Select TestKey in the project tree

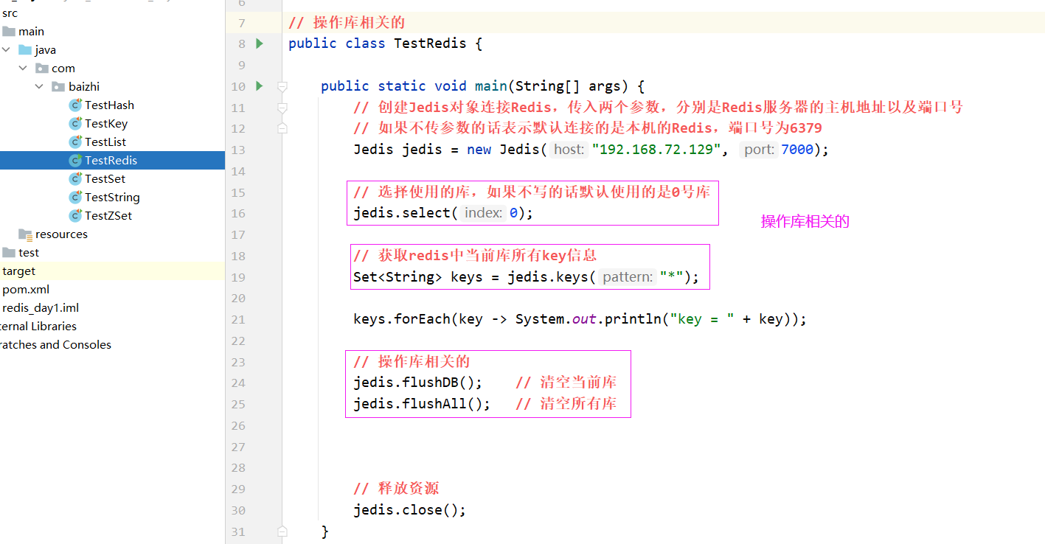coord(106,123)
